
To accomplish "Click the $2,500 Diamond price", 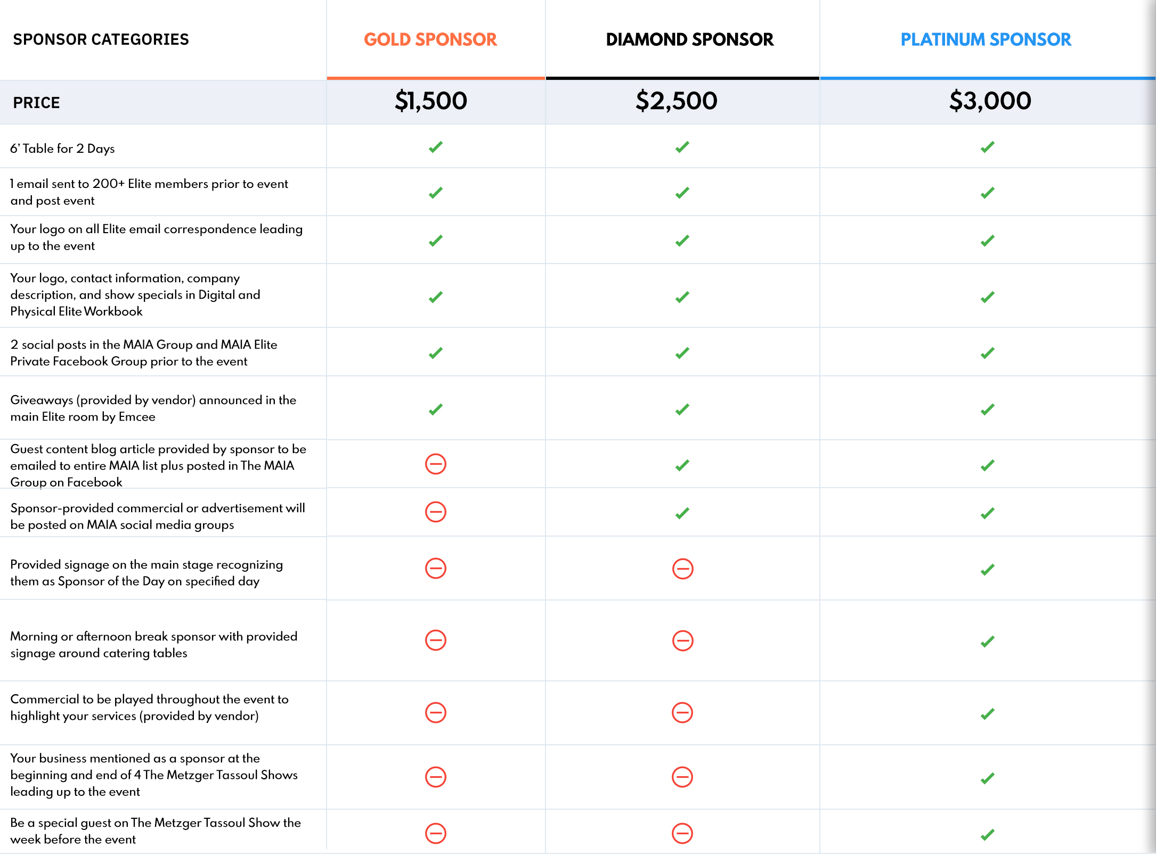I will pyautogui.click(x=676, y=101).
